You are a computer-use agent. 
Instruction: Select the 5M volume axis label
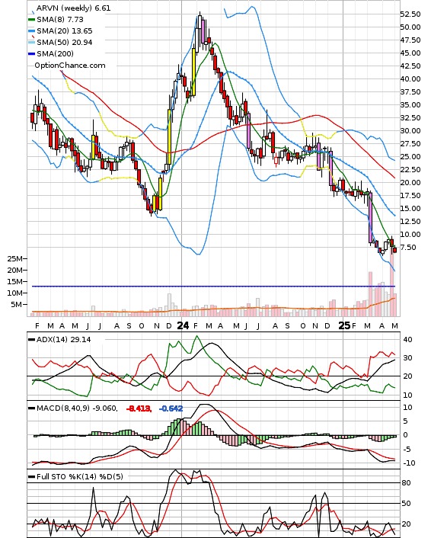coord(18,304)
